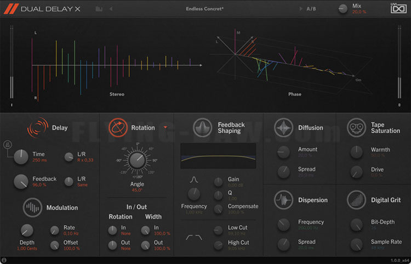Open preset name Endless Concret

point(205,9)
